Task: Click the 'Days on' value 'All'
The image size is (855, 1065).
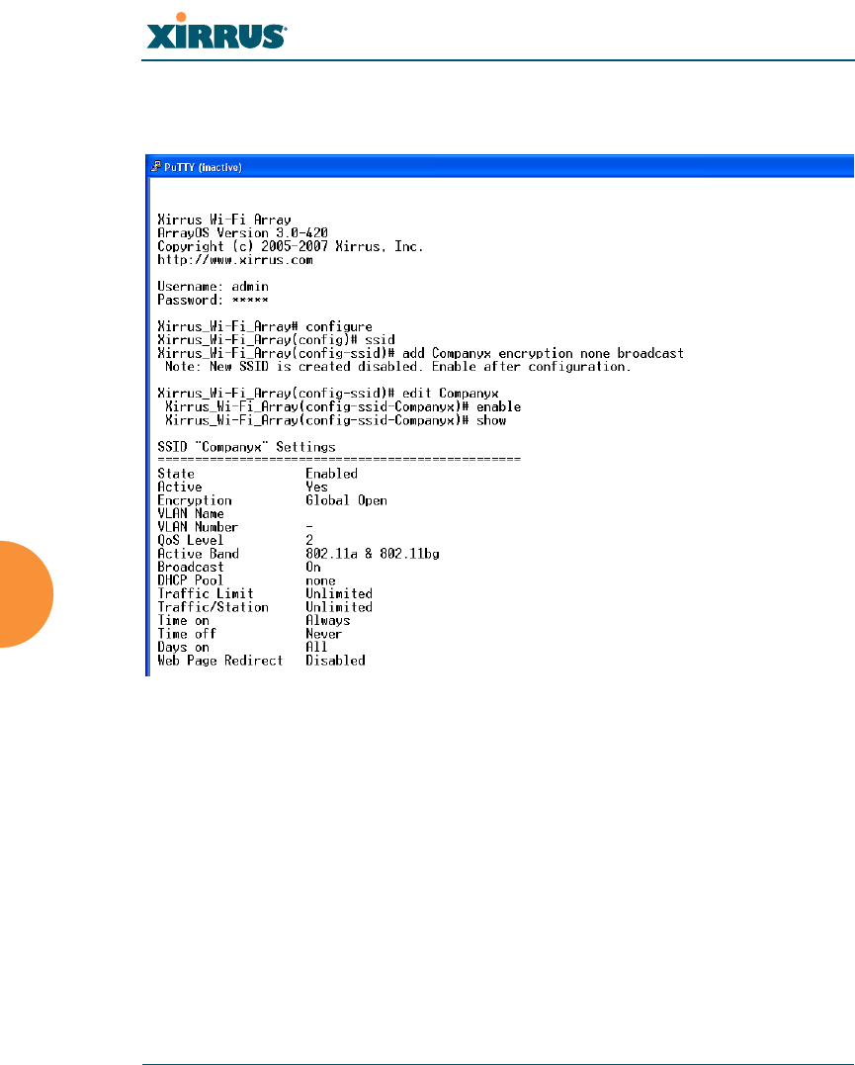Action: point(316,648)
